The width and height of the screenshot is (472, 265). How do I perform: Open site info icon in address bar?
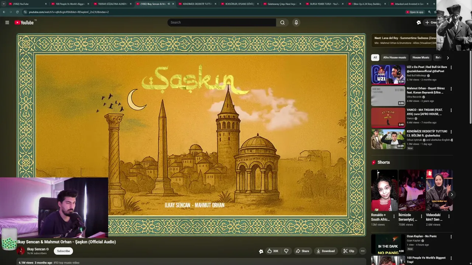[25, 12]
